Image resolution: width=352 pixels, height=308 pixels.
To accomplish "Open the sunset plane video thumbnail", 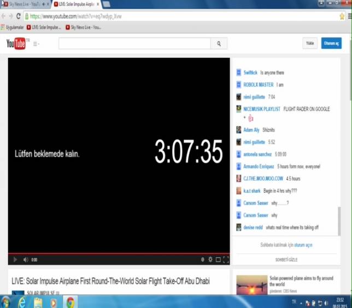I will pyautogui.click(x=252, y=285).
